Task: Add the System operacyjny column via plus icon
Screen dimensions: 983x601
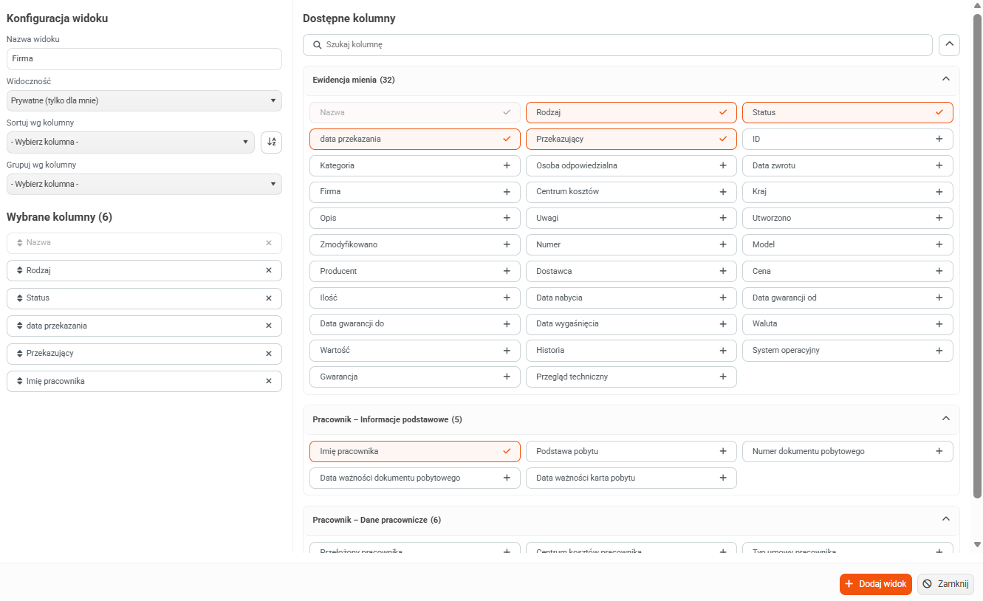Action: pos(939,351)
